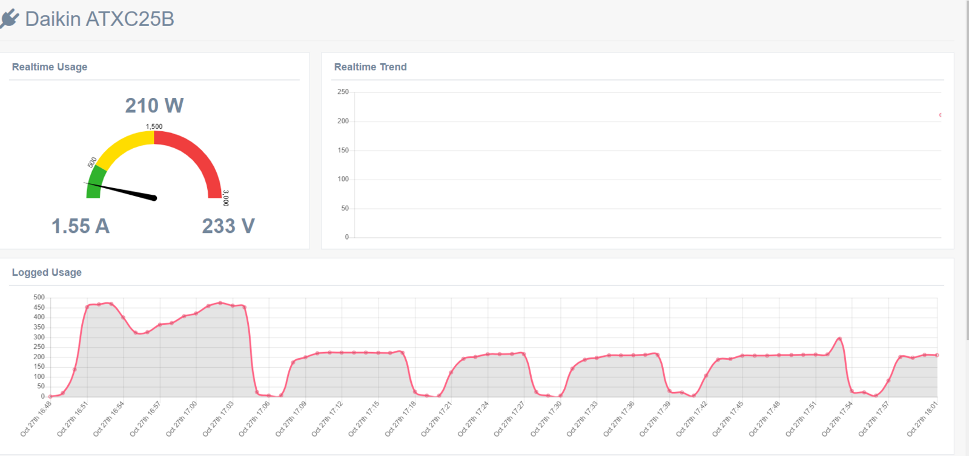
Task: Click the Daikin ATXC25B page title
Action: (99, 19)
